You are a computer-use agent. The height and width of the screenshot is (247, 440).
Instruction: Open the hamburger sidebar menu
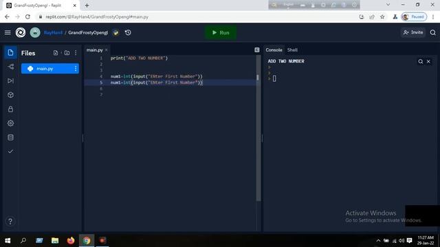point(8,32)
